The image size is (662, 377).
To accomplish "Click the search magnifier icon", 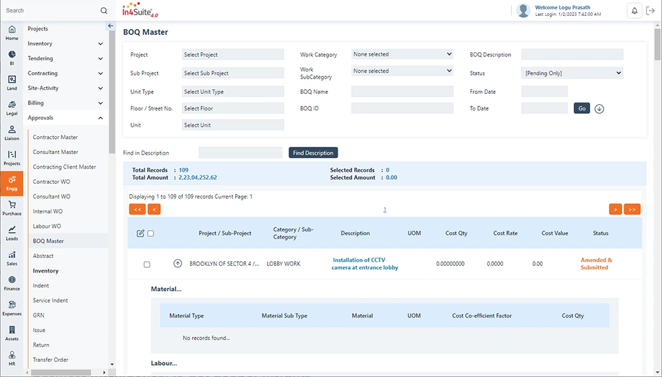I will (104, 11).
